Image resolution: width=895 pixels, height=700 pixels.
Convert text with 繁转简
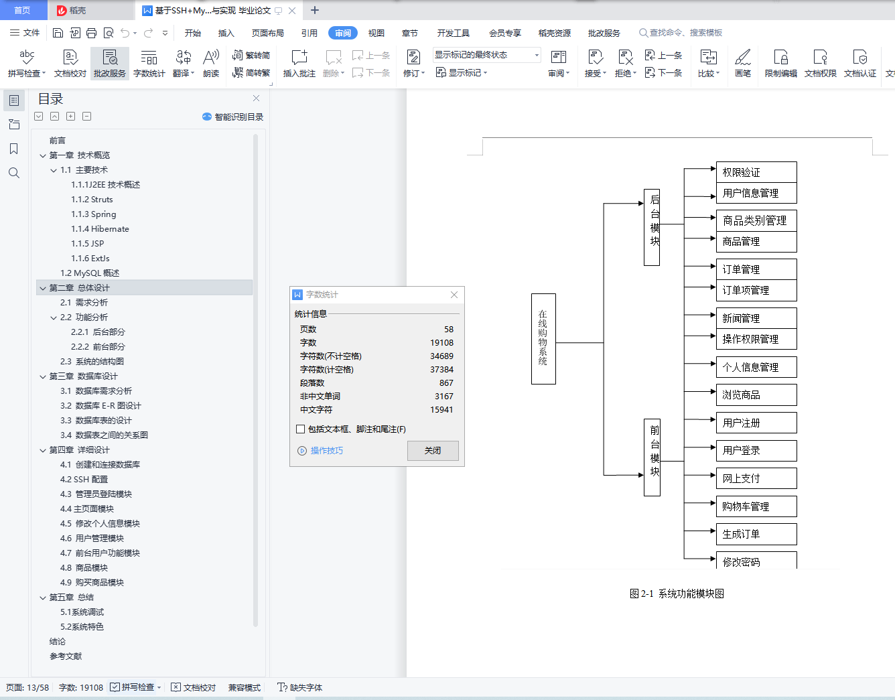pyautogui.click(x=251, y=56)
